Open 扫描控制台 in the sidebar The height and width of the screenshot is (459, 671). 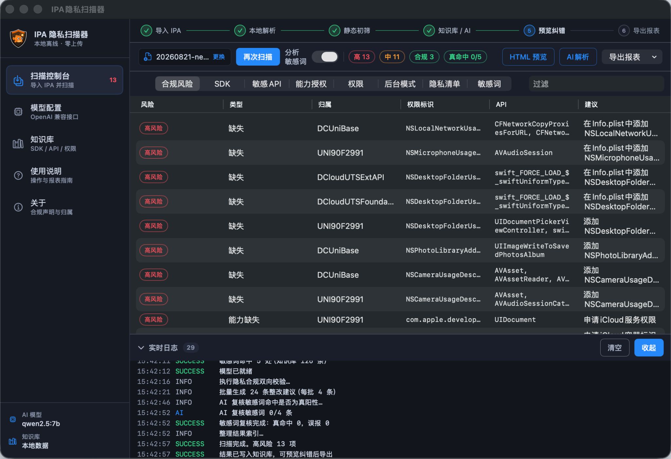pyautogui.click(x=65, y=80)
